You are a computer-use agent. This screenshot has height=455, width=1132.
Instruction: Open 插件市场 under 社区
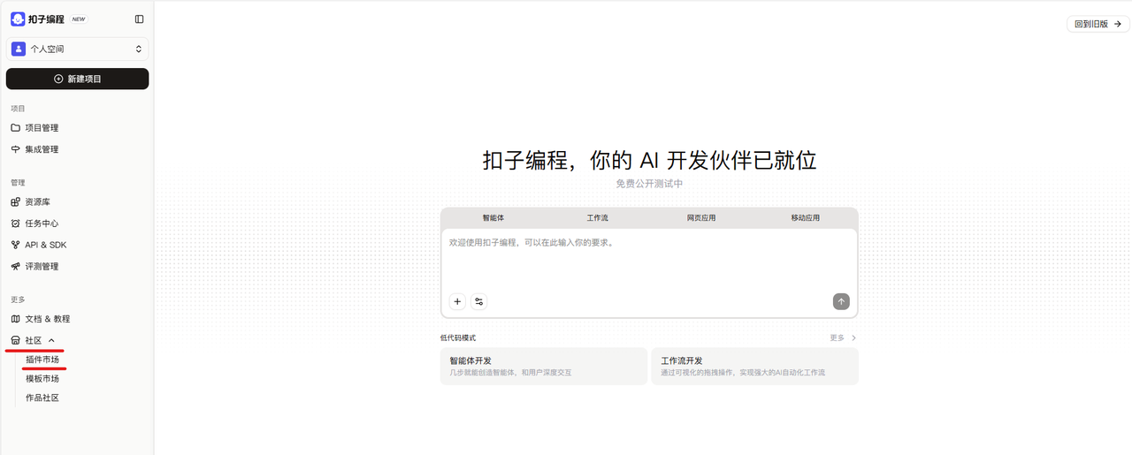coord(42,360)
